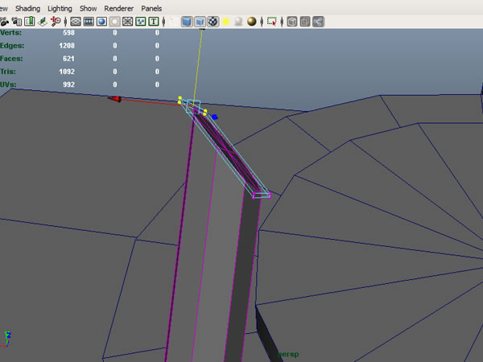This screenshot has width=483, height=362.
Task: Enable wireframe on shaded display
Action: tap(200, 22)
